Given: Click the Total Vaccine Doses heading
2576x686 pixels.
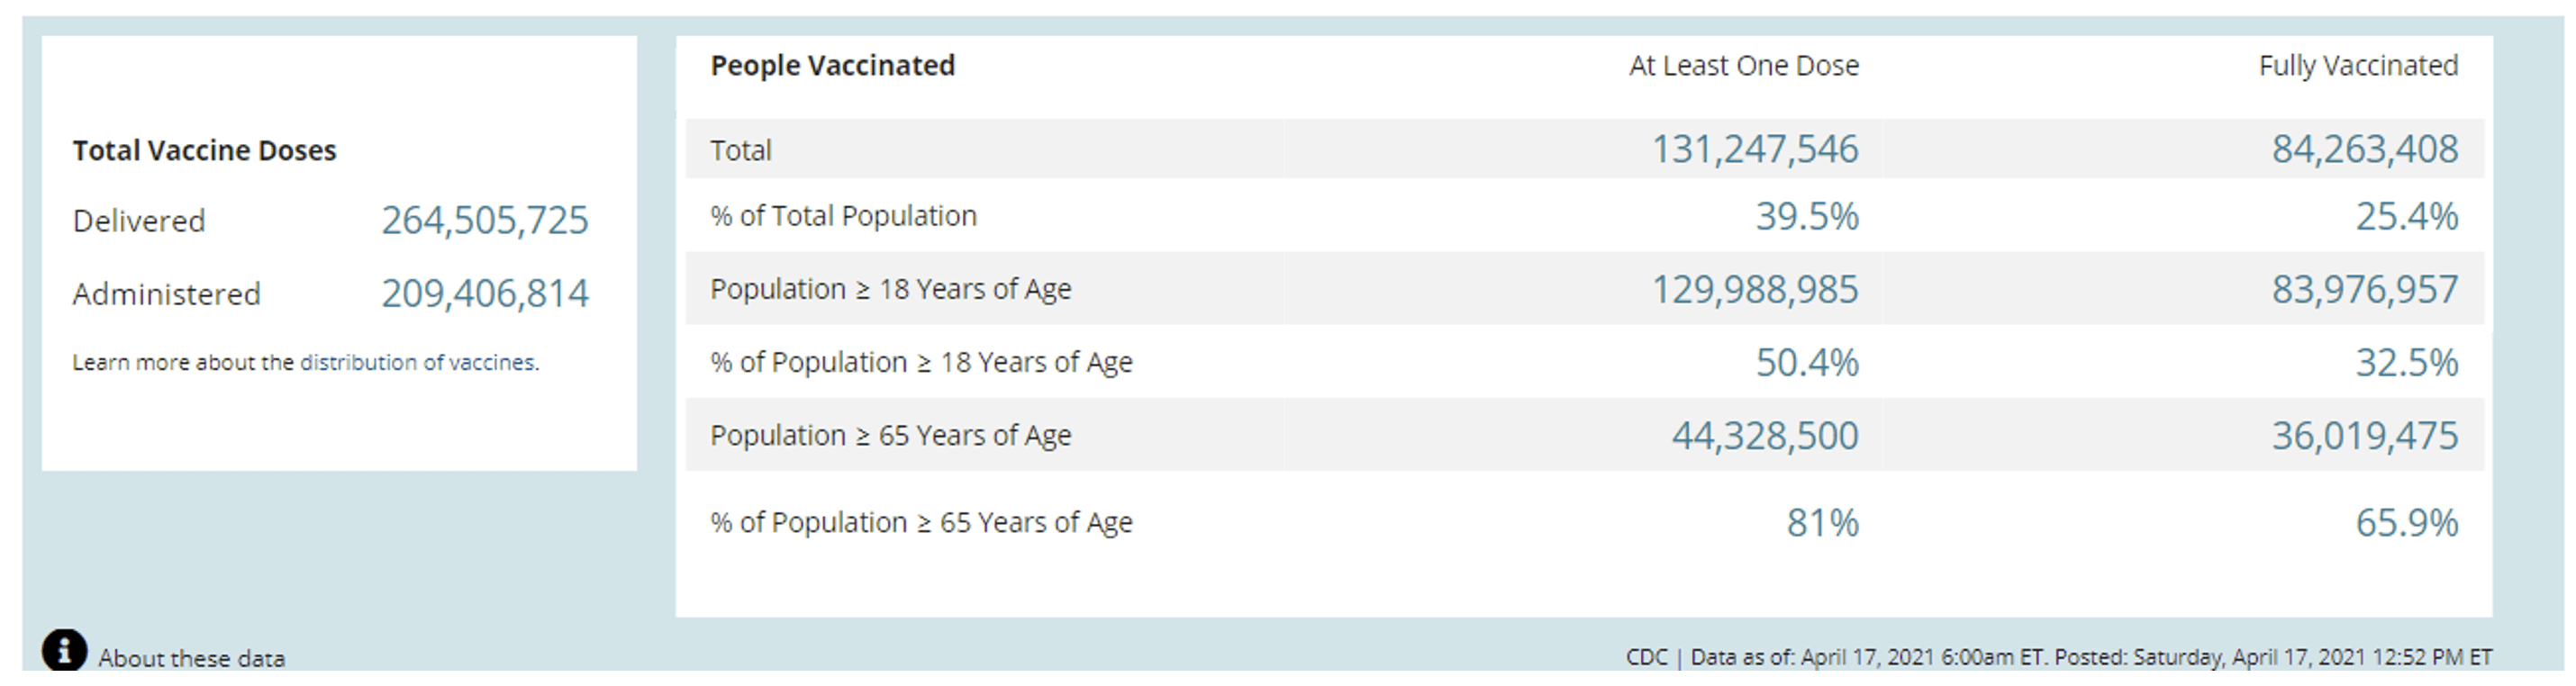Looking at the screenshot, I should click(204, 150).
